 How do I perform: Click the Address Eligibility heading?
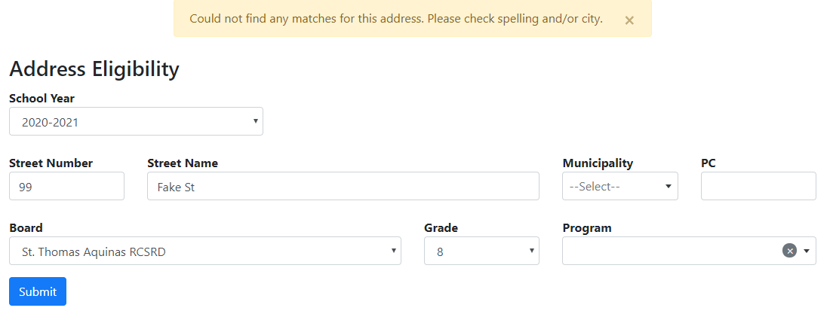coord(94,69)
